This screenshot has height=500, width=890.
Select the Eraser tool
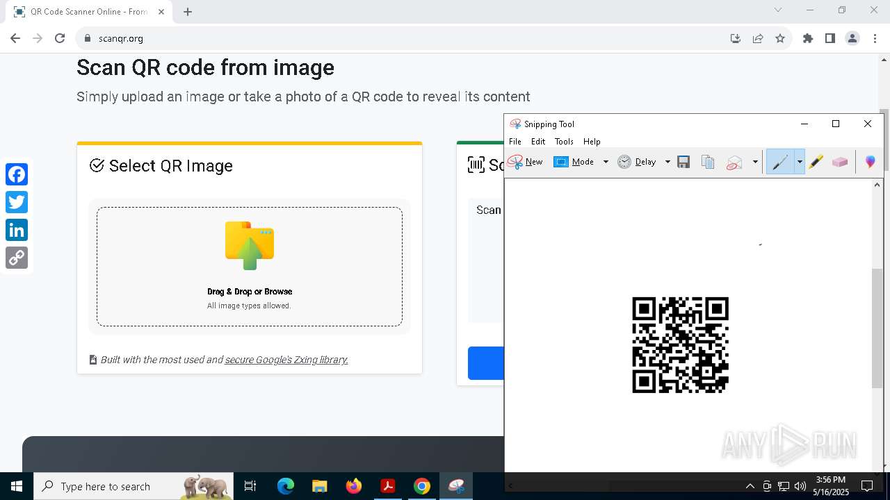(x=840, y=162)
